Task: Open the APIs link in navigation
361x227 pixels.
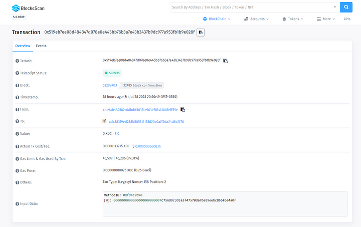Action: coord(347,19)
